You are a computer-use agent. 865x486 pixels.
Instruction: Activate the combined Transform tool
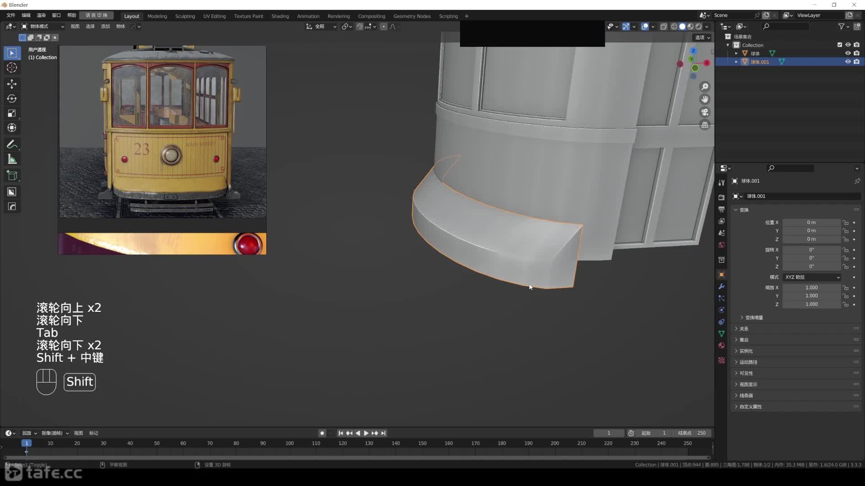click(12, 128)
